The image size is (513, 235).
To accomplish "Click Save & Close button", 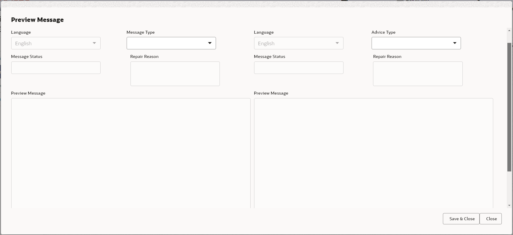I will (461, 219).
